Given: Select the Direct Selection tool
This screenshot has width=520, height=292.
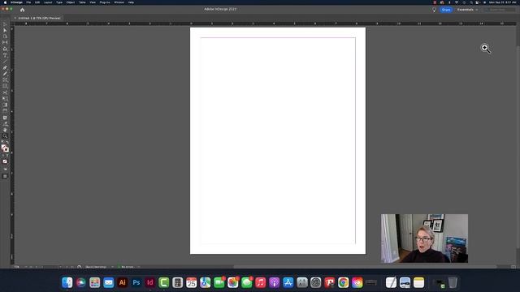Looking at the screenshot, I should point(5,30).
